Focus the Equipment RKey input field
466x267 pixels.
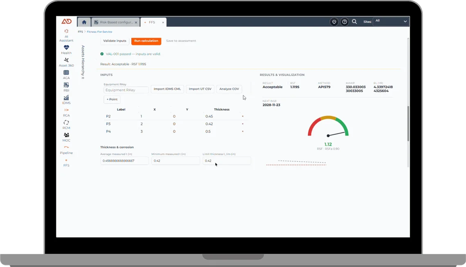pyautogui.click(x=126, y=90)
